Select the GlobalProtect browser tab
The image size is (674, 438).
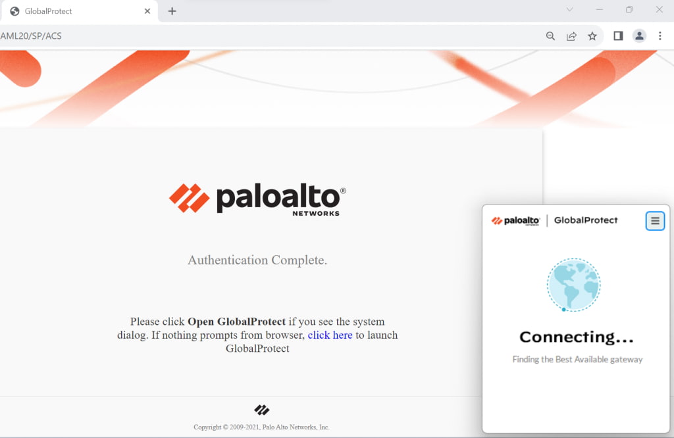tap(80, 11)
